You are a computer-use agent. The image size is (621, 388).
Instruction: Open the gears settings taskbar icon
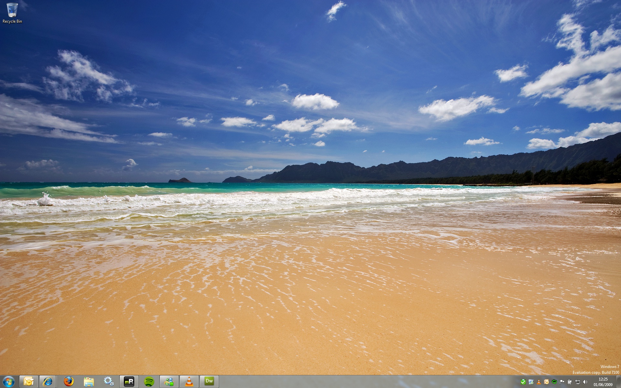click(x=109, y=382)
